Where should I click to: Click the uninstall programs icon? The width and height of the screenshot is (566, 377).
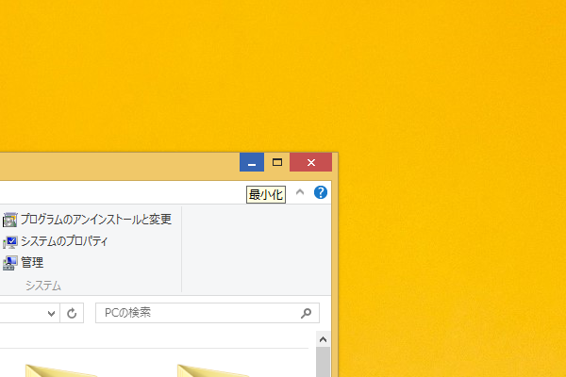pos(9,220)
